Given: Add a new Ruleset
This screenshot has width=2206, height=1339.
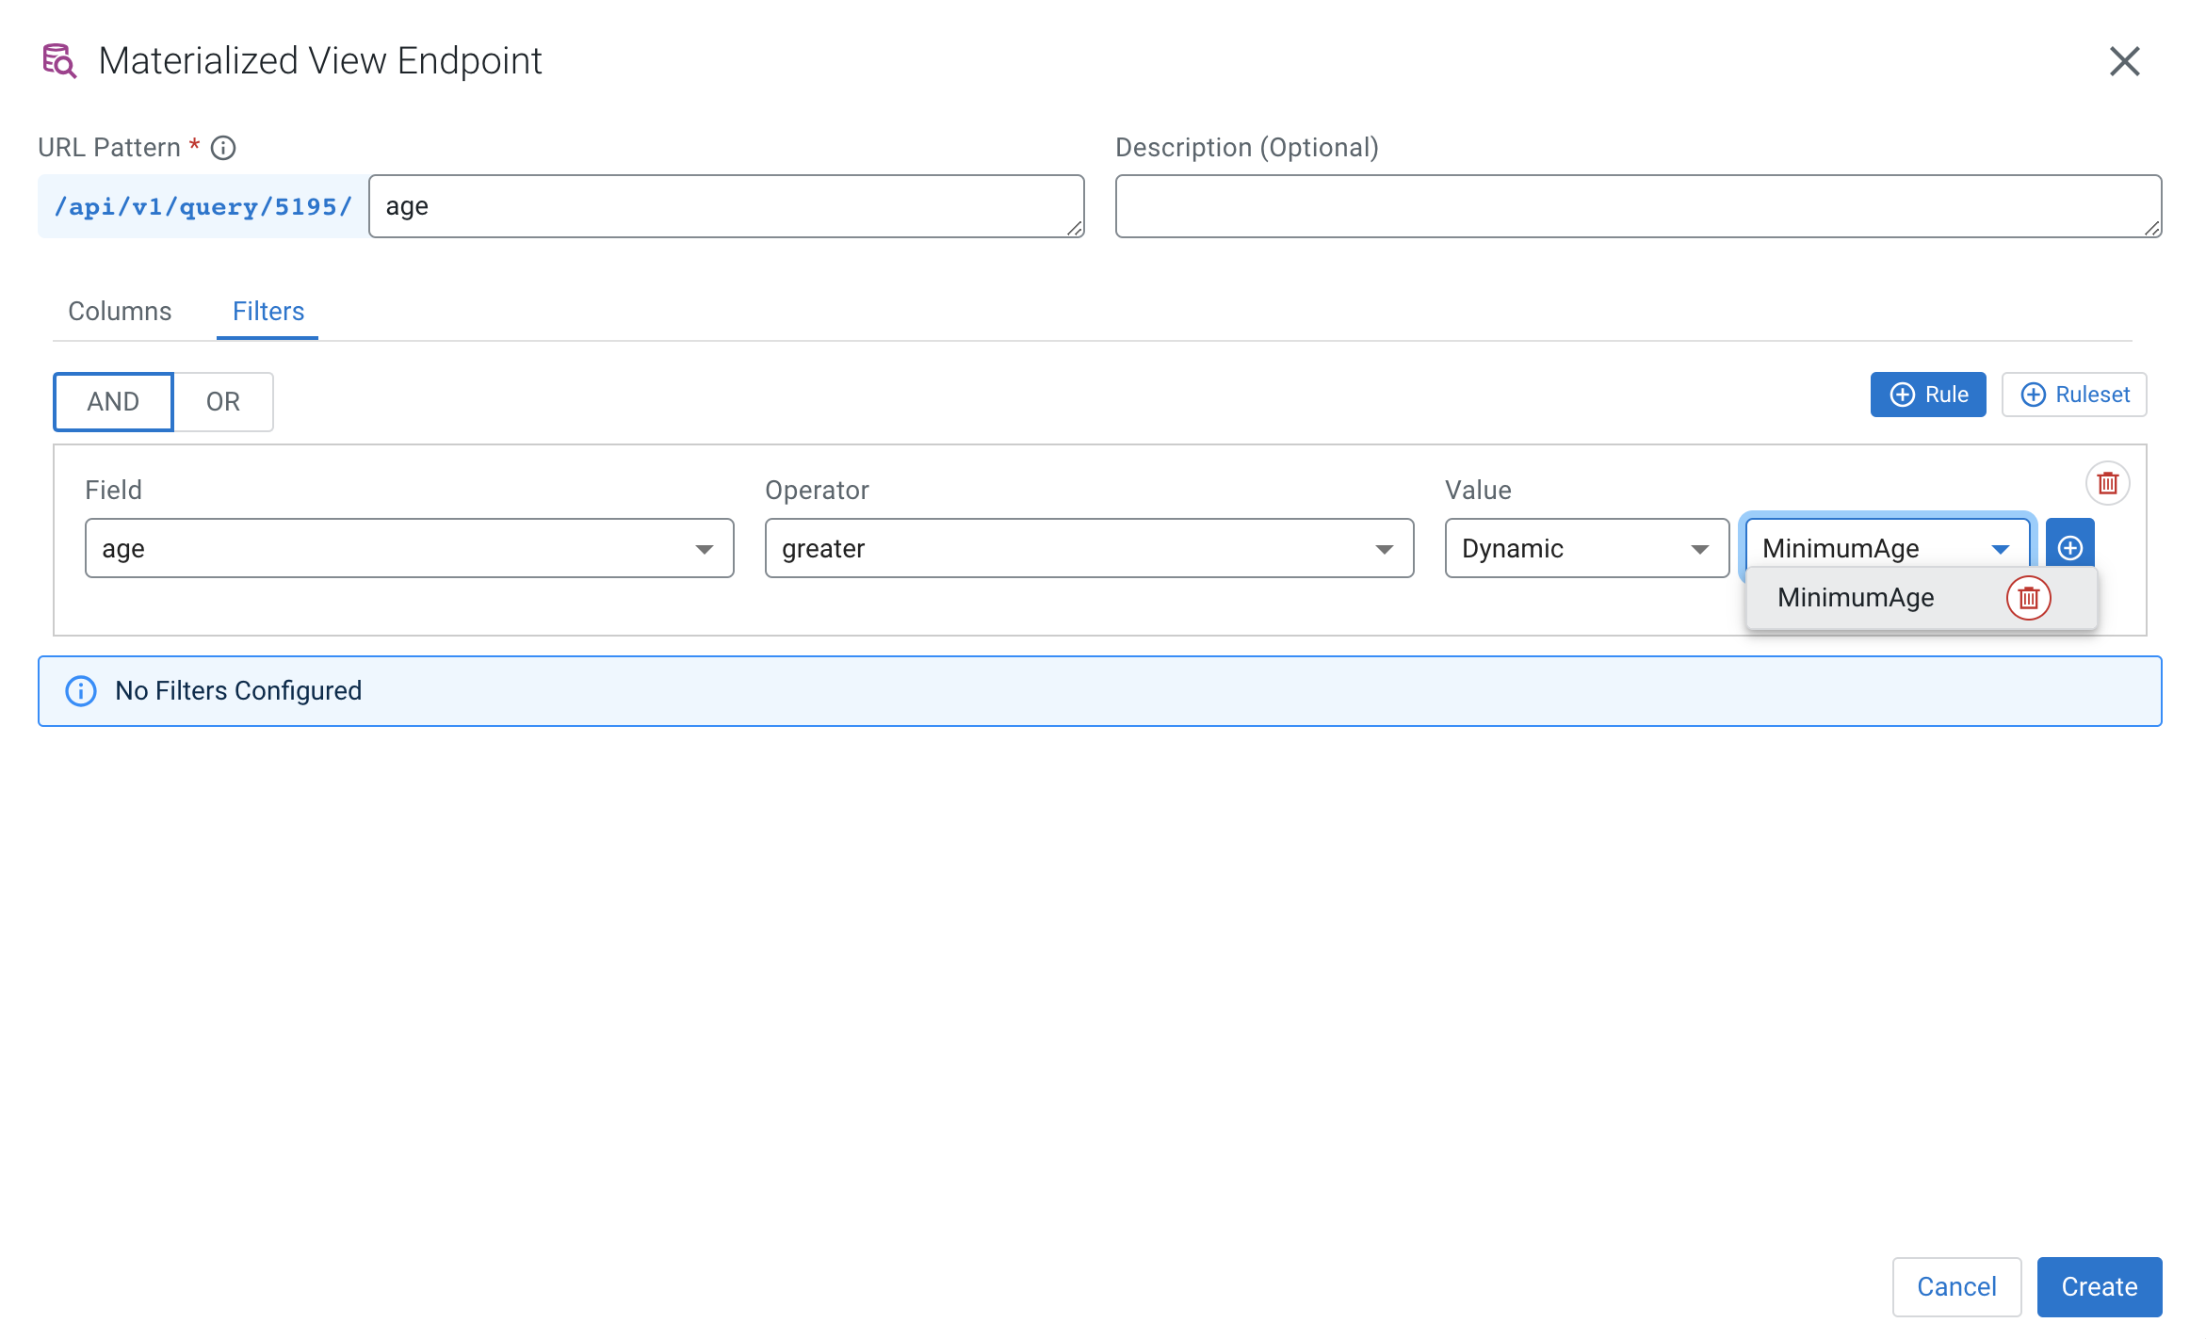Looking at the screenshot, I should tap(2073, 395).
